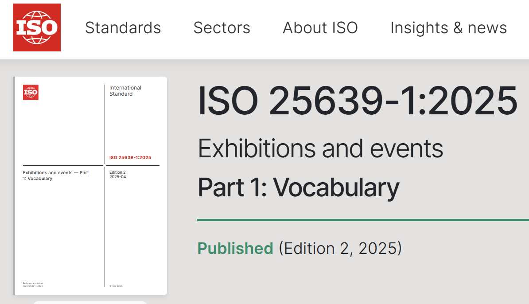Viewport: 529px width, 304px height.
Task: Click the green Published status label
Action: coord(235,248)
